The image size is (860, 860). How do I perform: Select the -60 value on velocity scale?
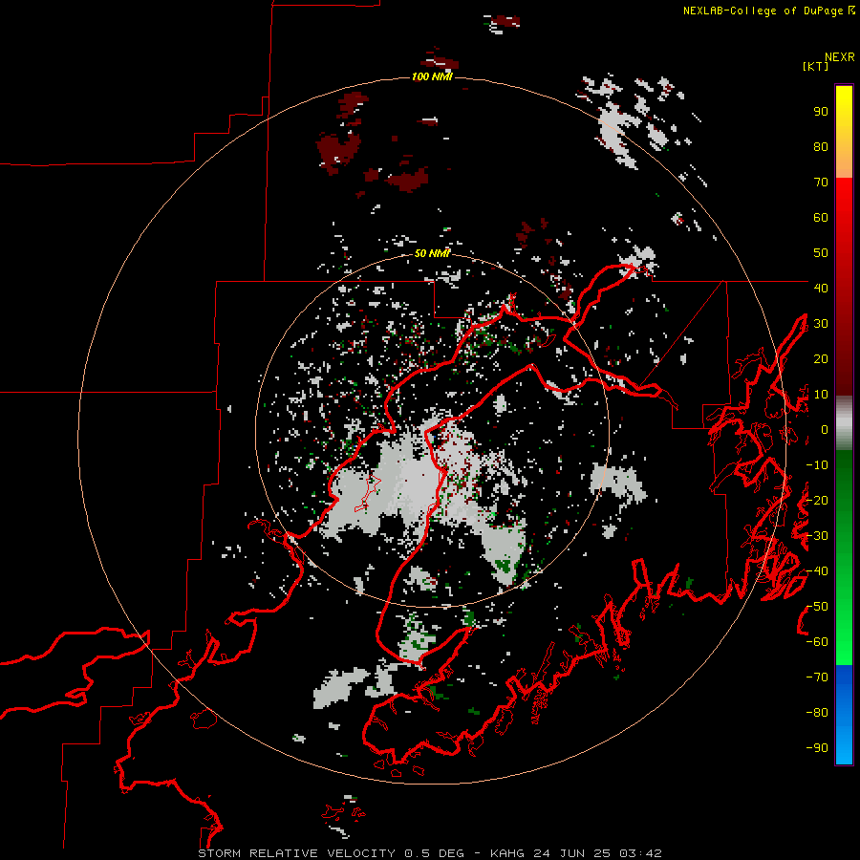click(x=817, y=642)
